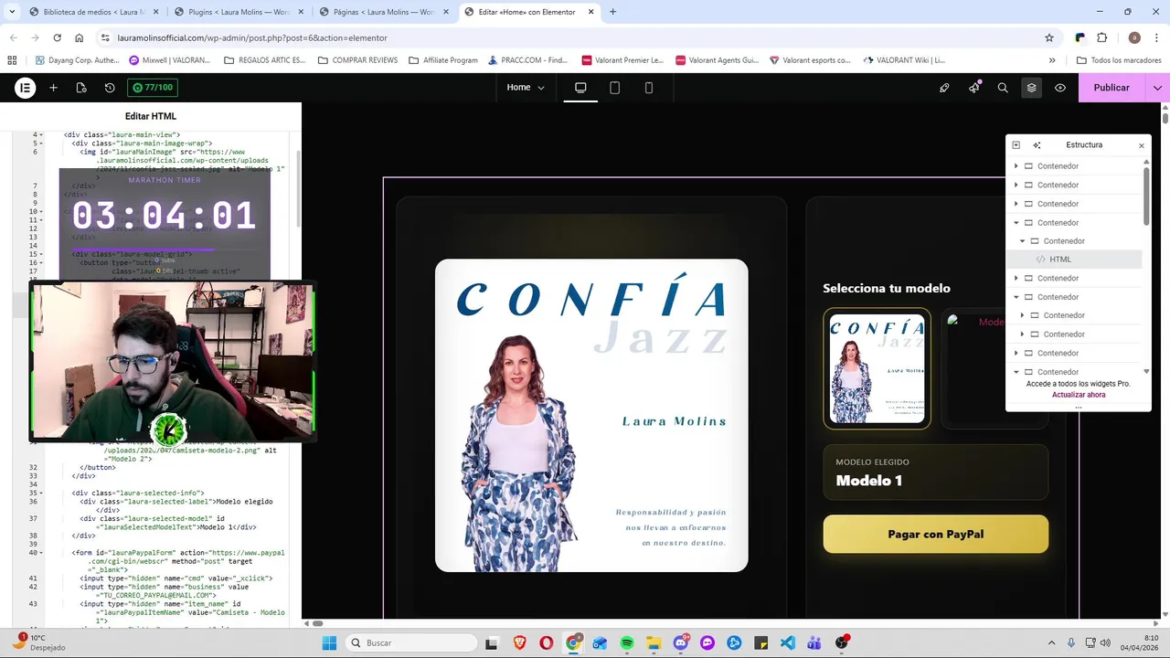
Task: Open Spotify from the taskbar
Action: coord(627,643)
